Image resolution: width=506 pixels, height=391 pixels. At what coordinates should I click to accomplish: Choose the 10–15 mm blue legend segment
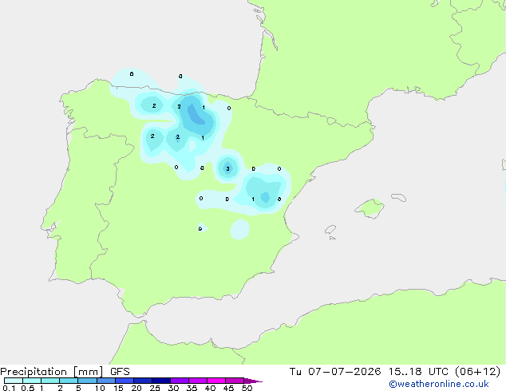(105, 381)
